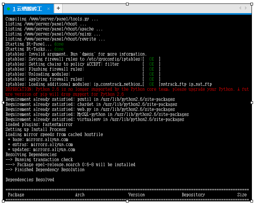Grab the top-left corner resize handle

point(3,4)
